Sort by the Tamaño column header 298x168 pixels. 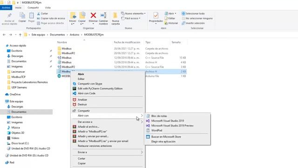coord(176,42)
